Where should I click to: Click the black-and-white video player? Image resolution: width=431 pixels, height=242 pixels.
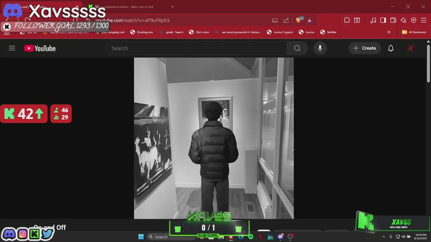click(214, 138)
